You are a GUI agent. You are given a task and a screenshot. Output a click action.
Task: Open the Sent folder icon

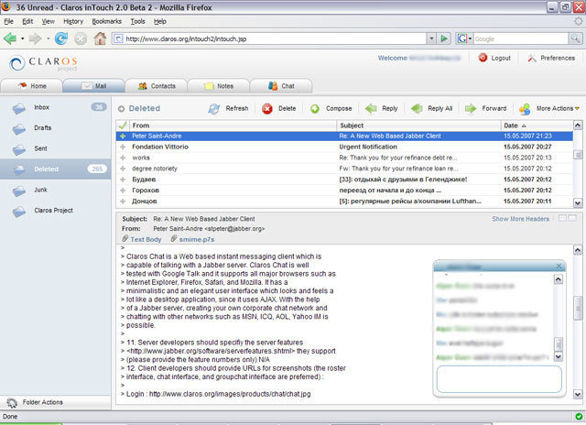coord(18,150)
